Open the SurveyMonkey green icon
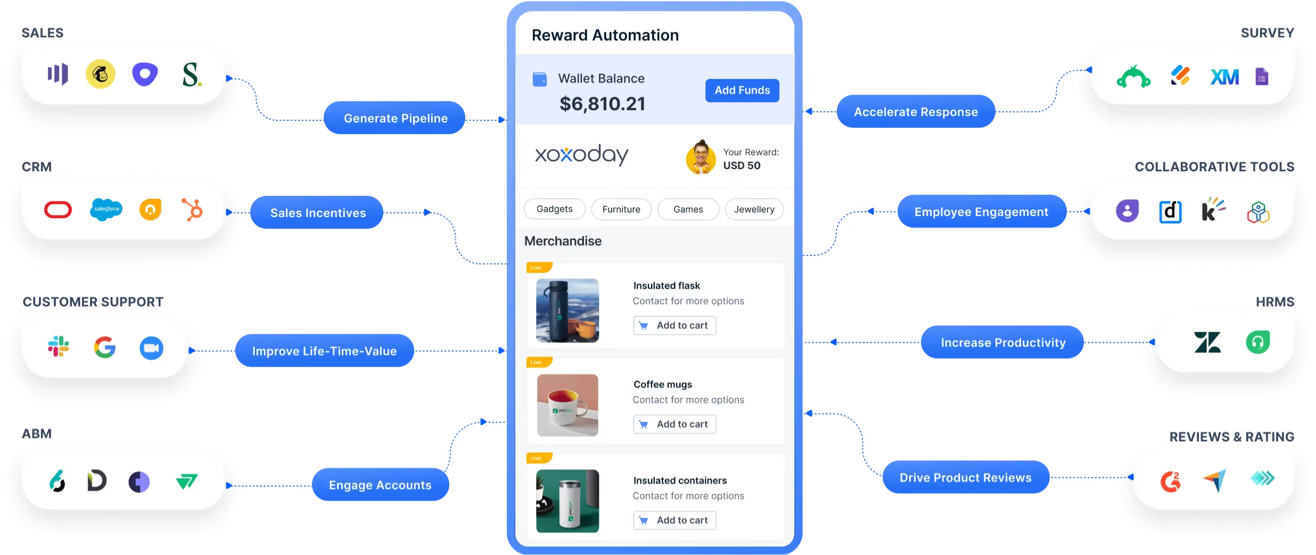 pos(1133,76)
